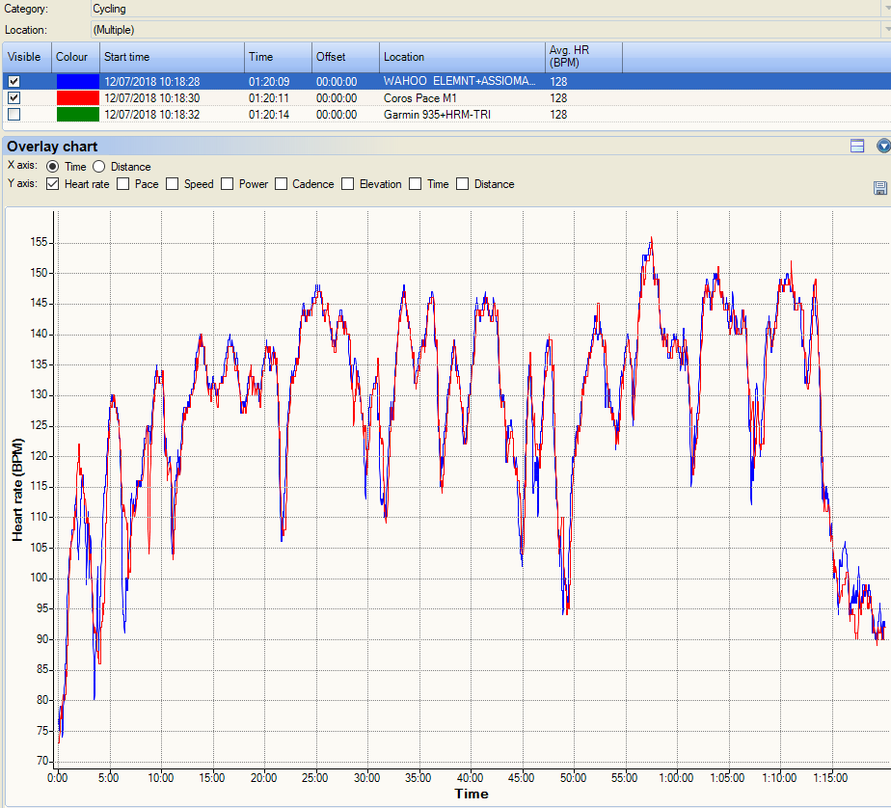The height and width of the screenshot is (808, 891).
Task: Show the Garmin 935+HRM-TRI activity
Action: coord(14,115)
